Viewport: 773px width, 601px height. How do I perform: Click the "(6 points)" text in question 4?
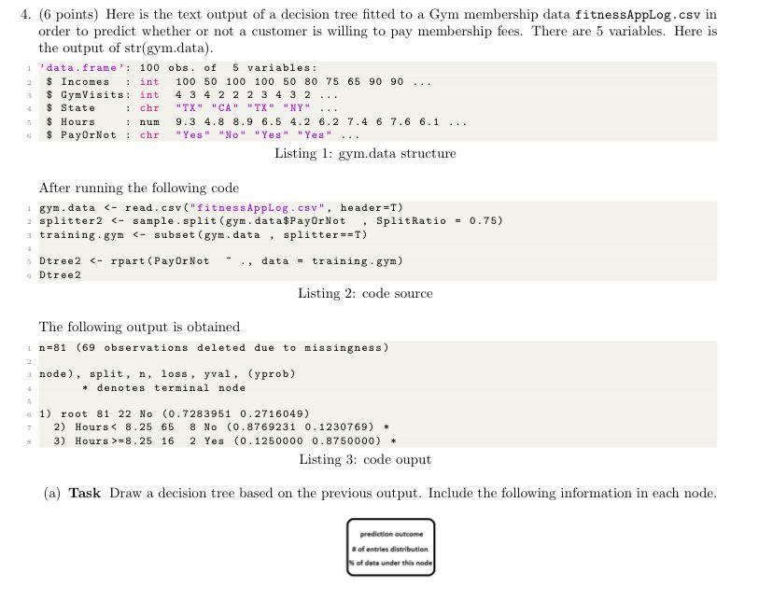pos(68,15)
